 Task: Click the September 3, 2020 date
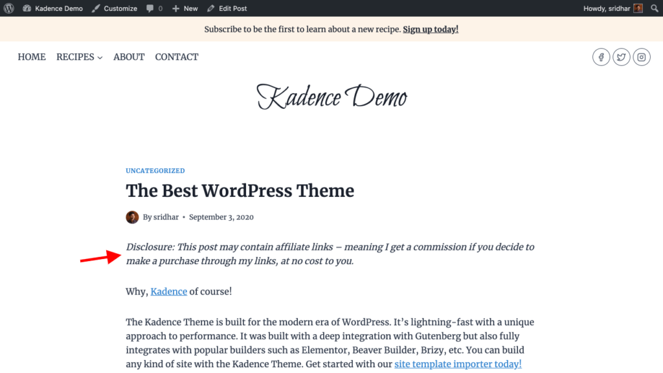click(x=221, y=217)
